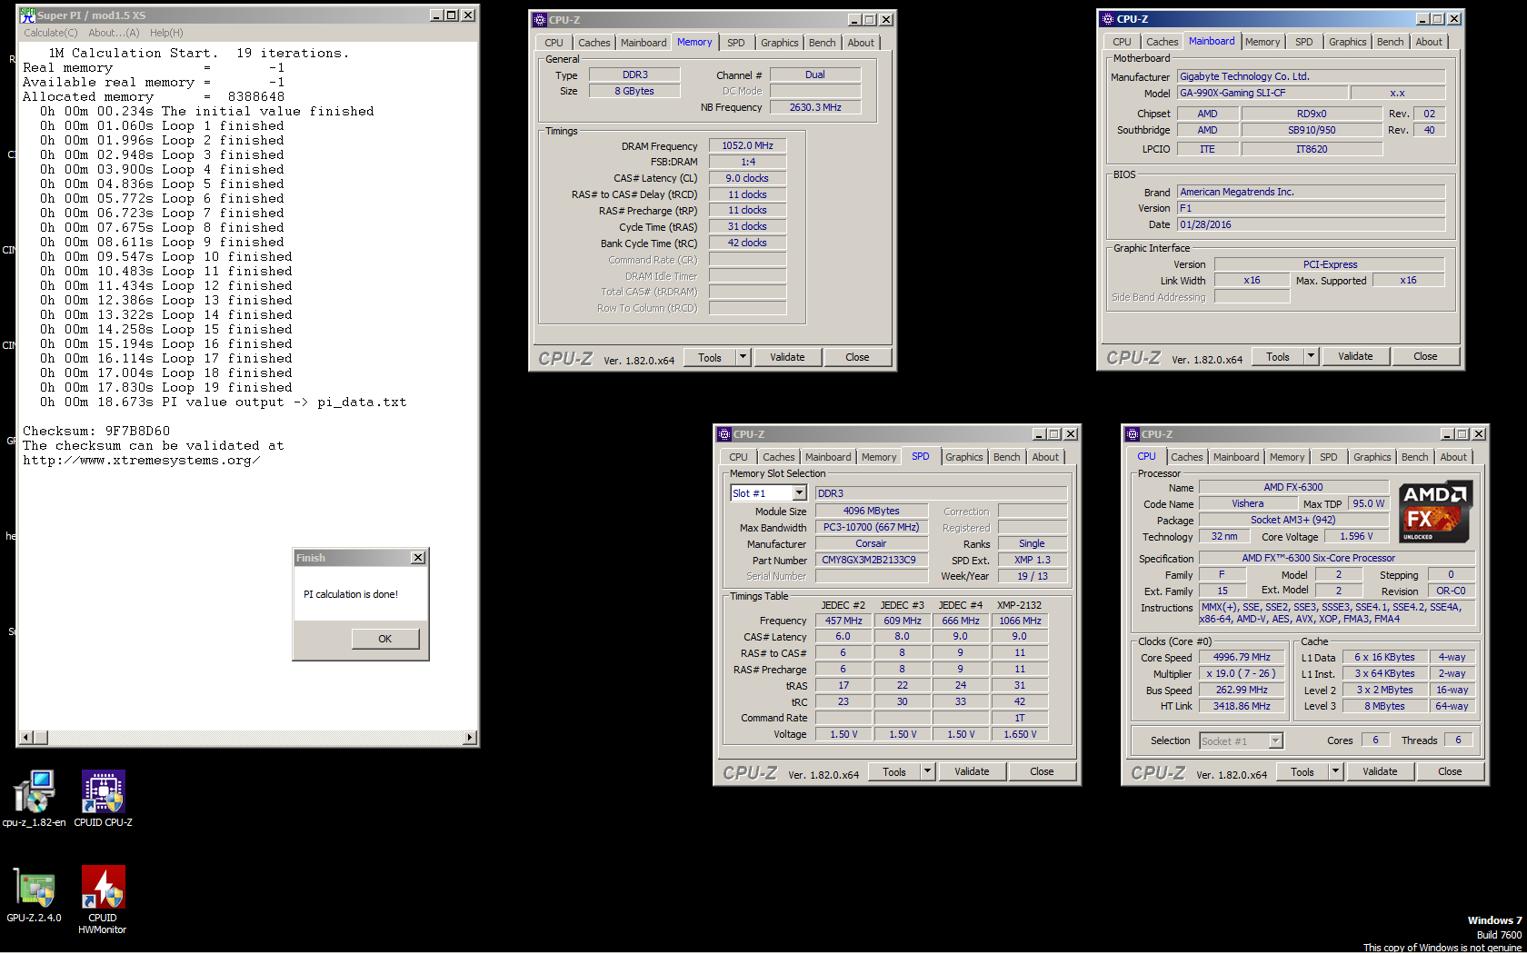Click the AMD FX processor logo
The height and width of the screenshot is (954, 1527).
point(1435,512)
